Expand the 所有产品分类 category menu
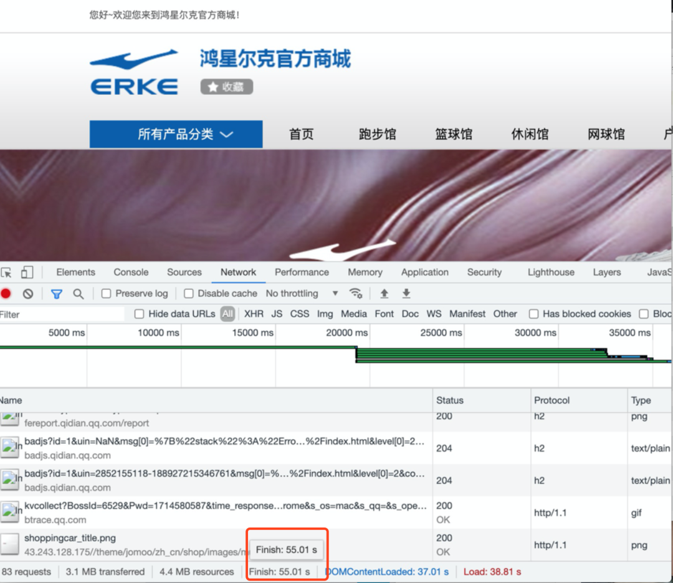673x583 pixels. 176,134
